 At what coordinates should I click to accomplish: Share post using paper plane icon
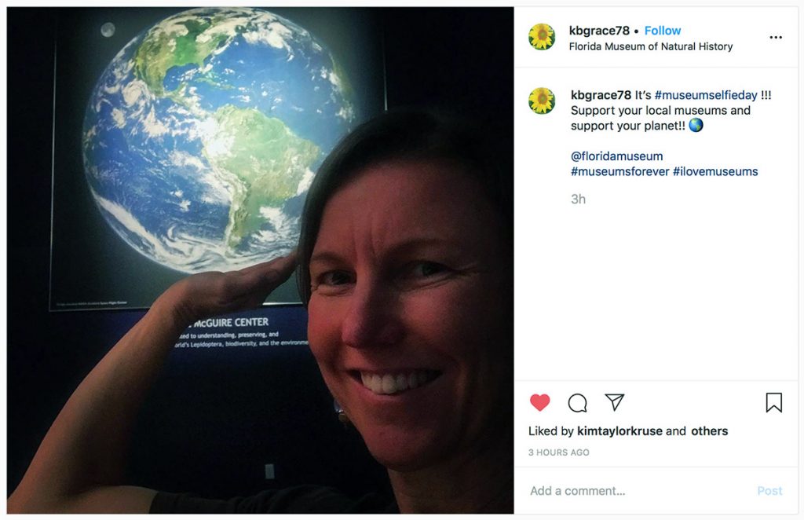point(614,402)
